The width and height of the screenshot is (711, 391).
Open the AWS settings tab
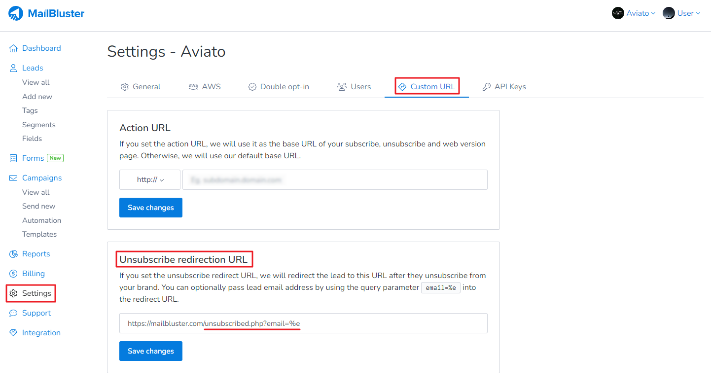pyautogui.click(x=205, y=87)
